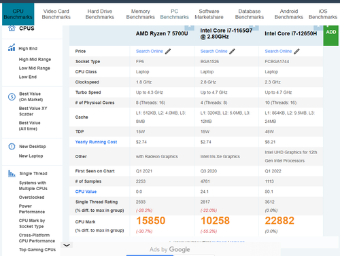Click the CPUS sidebar heading

pyautogui.click(x=27, y=29)
